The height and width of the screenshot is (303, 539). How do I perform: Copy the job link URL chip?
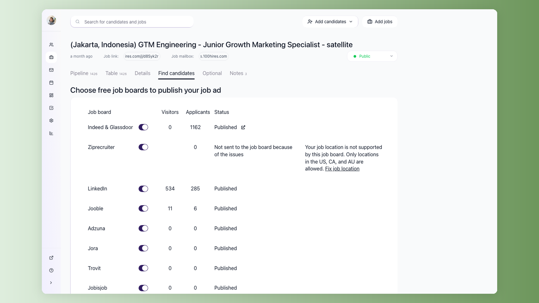point(142,56)
